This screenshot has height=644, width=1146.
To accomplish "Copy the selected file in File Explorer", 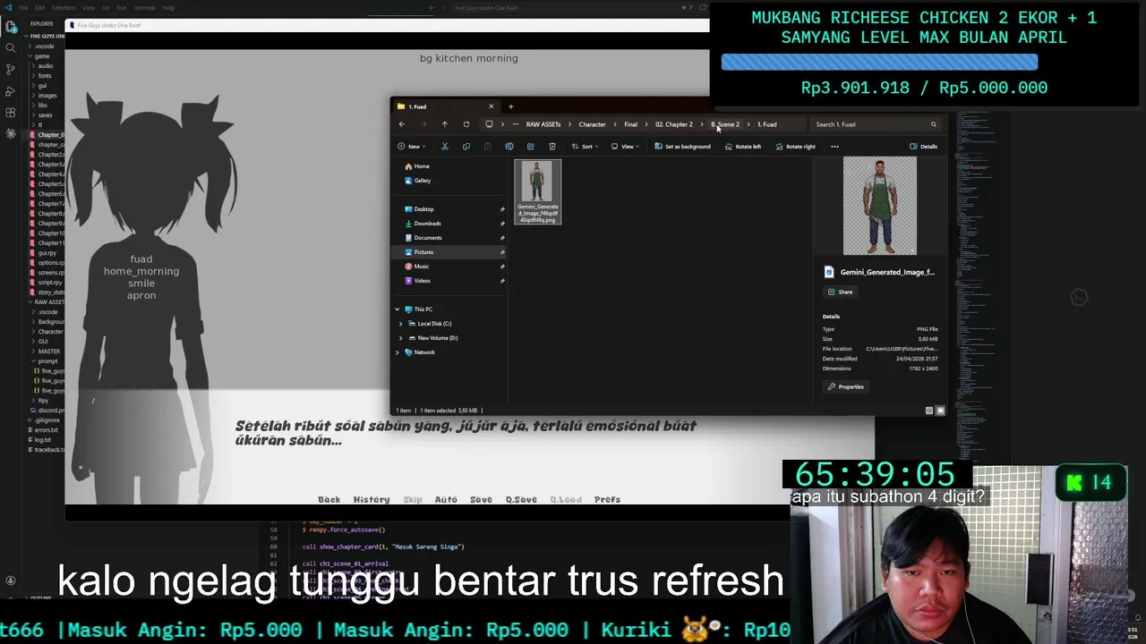I will [x=466, y=147].
